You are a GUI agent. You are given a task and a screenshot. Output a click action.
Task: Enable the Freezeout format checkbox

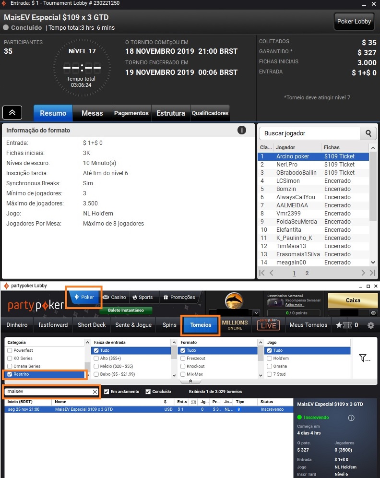tap(183, 358)
